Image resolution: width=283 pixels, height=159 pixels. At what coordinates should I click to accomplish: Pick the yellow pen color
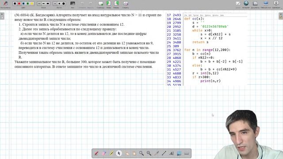click(32, 4)
